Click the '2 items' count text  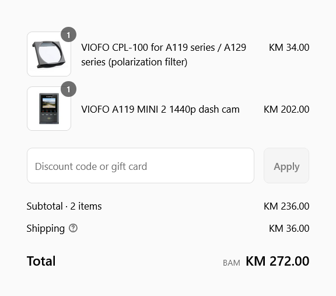tap(86, 206)
